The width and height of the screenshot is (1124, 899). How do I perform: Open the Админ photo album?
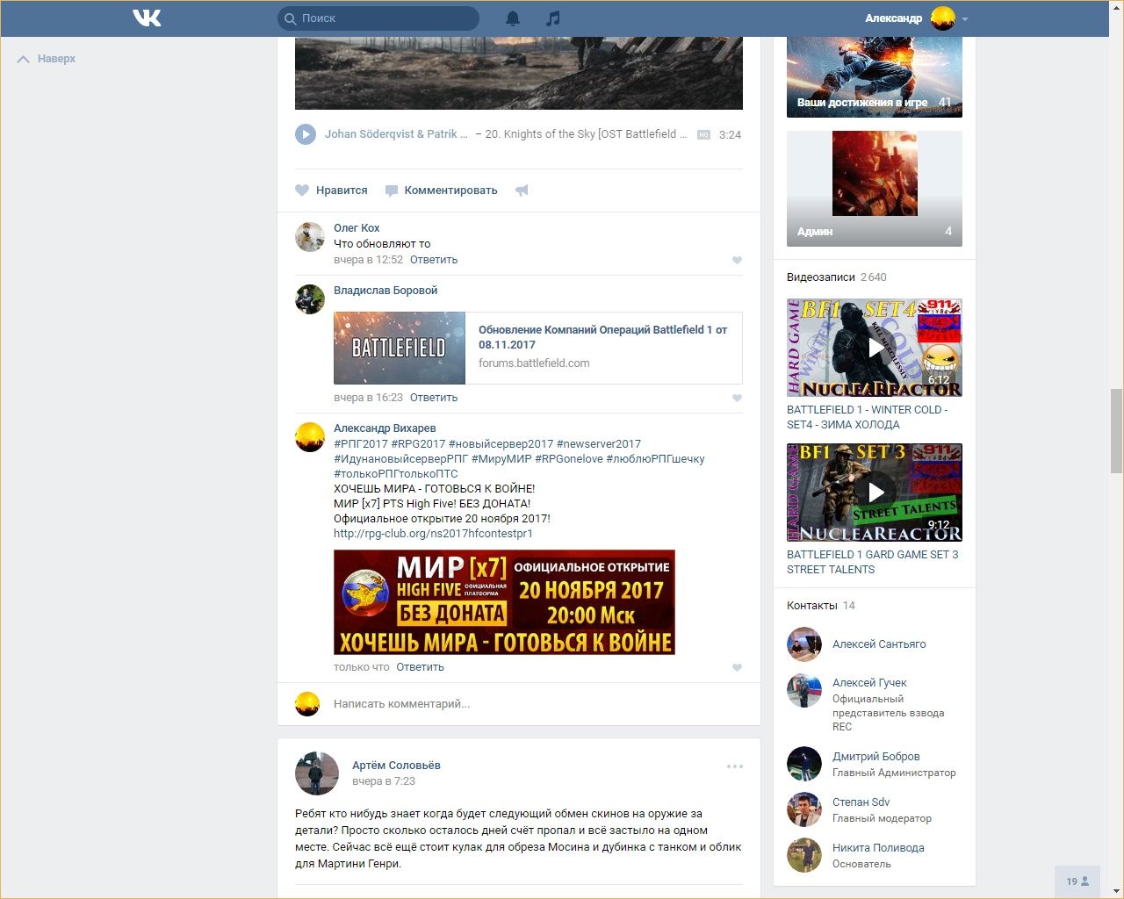[x=875, y=189]
